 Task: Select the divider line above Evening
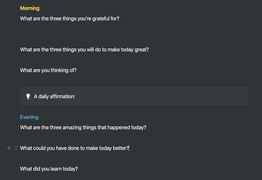[134, 109]
